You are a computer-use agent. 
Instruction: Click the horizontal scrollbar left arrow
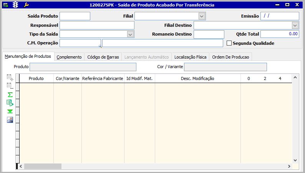click(21, 166)
